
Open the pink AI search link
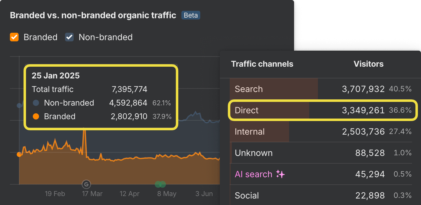254,174
